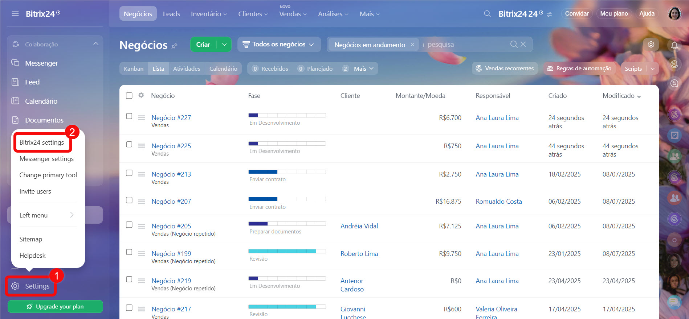Click stage progress bar for Negócio #199
Viewport: 689px width, 319px height.
pos(287,251)
